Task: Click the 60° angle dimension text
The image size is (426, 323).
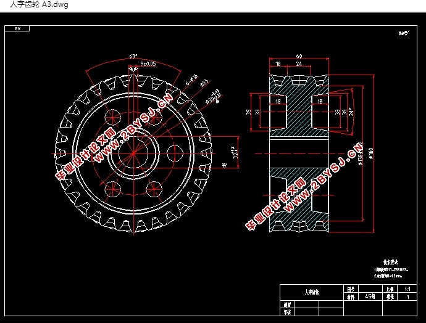Action: tap(133, 56)
